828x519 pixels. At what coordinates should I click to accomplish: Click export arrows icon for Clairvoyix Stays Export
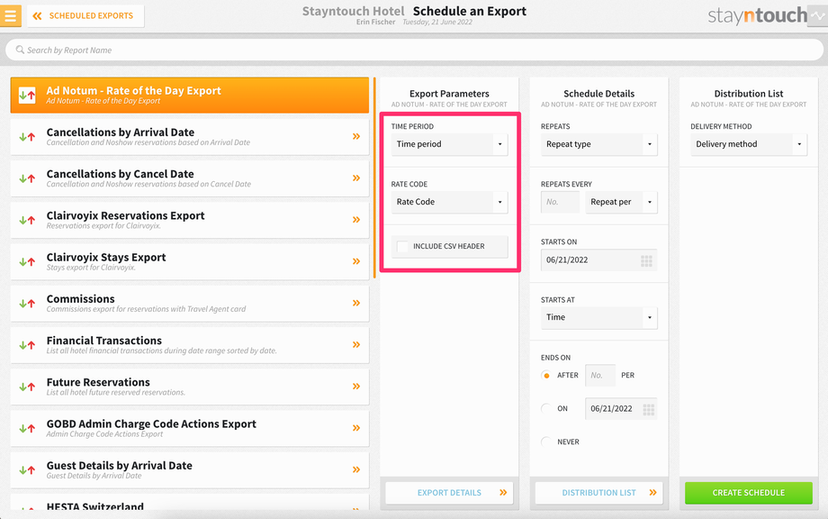pos(27,261)
